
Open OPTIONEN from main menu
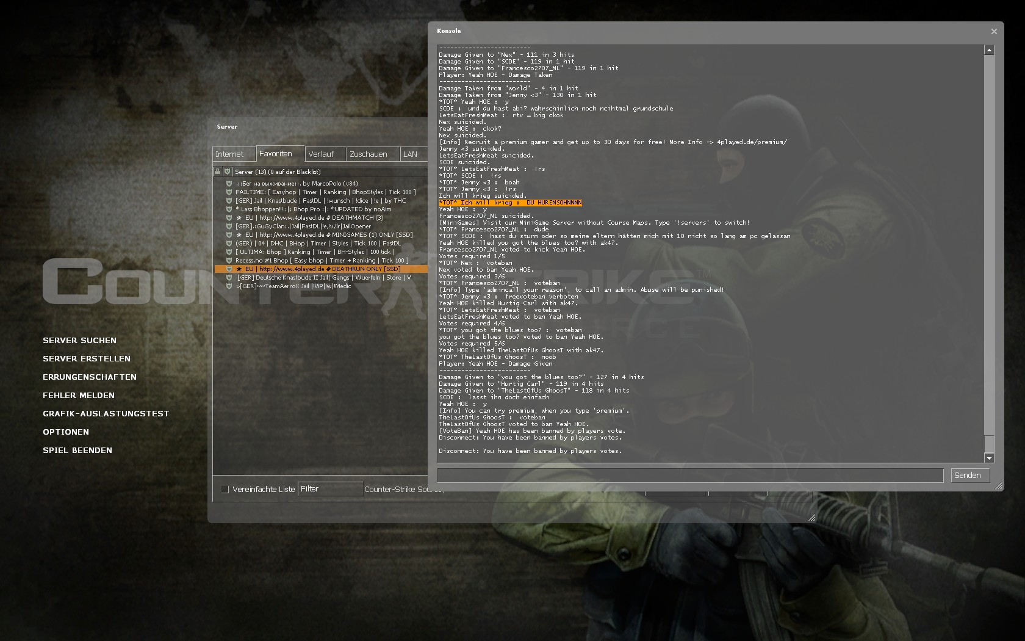[x=66, y=432]
